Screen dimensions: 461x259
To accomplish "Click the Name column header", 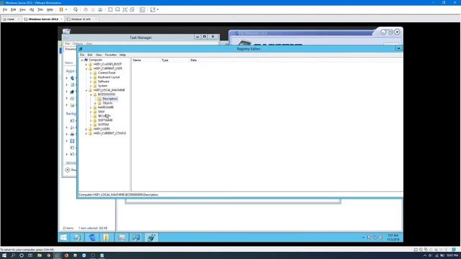I will pos(146,60).
